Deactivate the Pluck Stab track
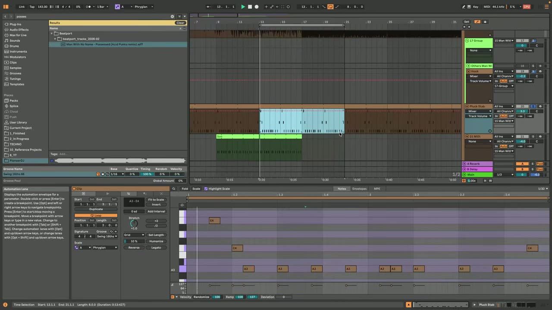Image resolution: width=552 pixels, height=310 pixels. click(x=522, y=106)
